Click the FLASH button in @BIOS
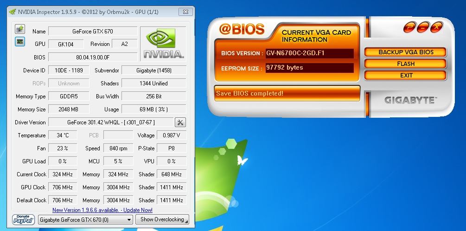This screenshot has width=466, height=231. coord(406,64)
